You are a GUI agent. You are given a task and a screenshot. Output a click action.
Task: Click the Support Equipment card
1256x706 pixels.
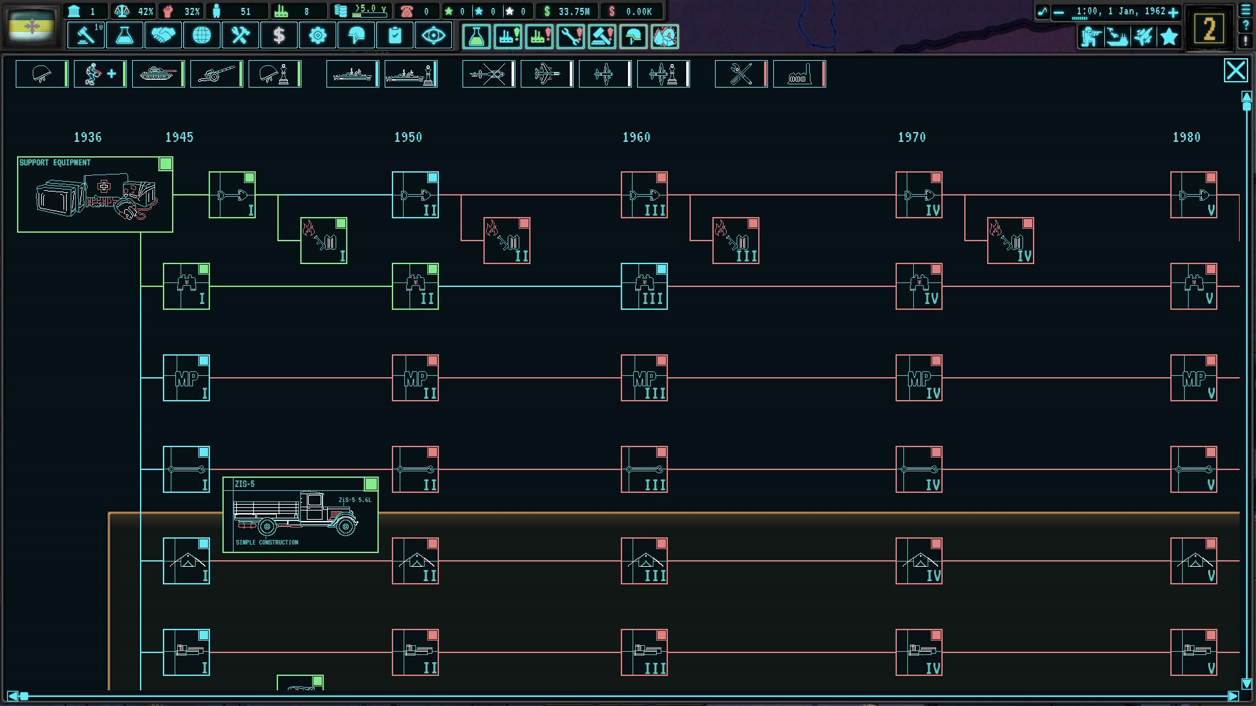[x=95, y=194]
